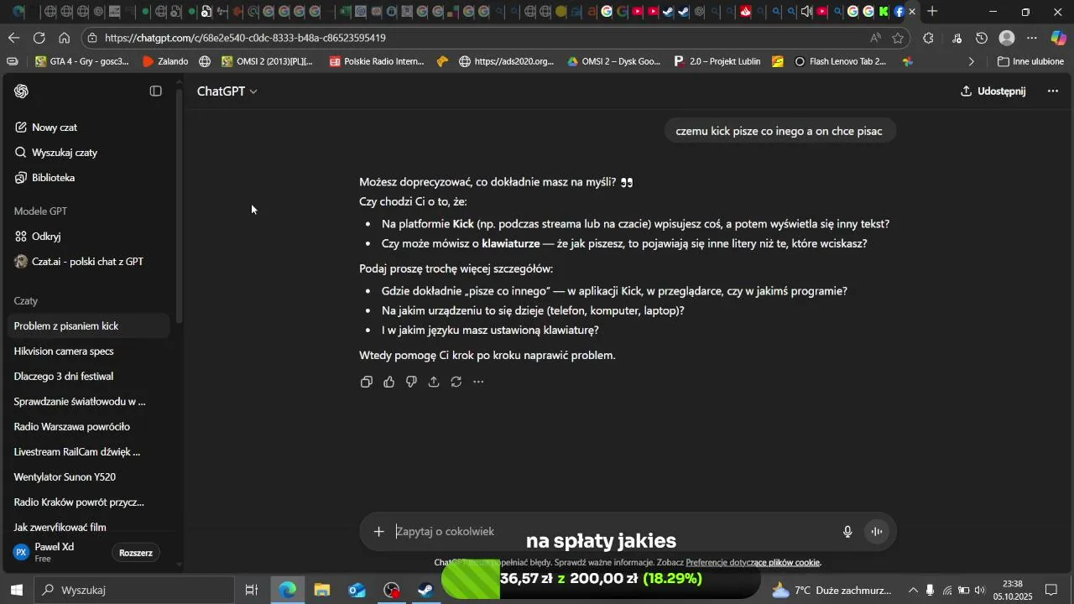Show hidden system tray icons
1074x604 pixels.
tap(914, 590)
